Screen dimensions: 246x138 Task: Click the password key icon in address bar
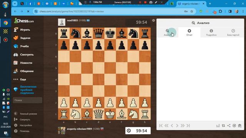click(186, 11)
